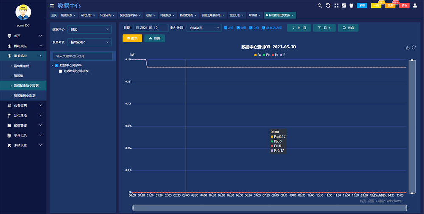Viewport: 424px width, 214px height.
Task: Click the 下一日 button
Action: click(324, 28)
